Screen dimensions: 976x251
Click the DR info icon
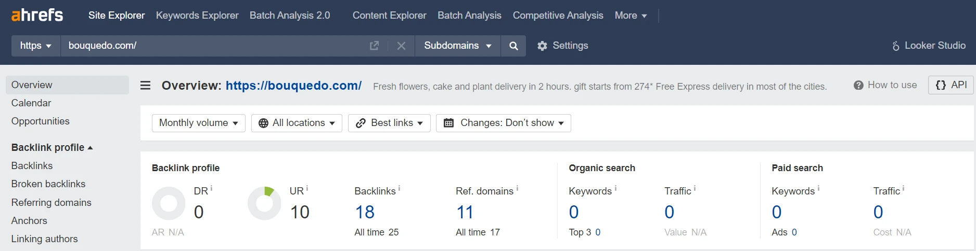point(211,188)
